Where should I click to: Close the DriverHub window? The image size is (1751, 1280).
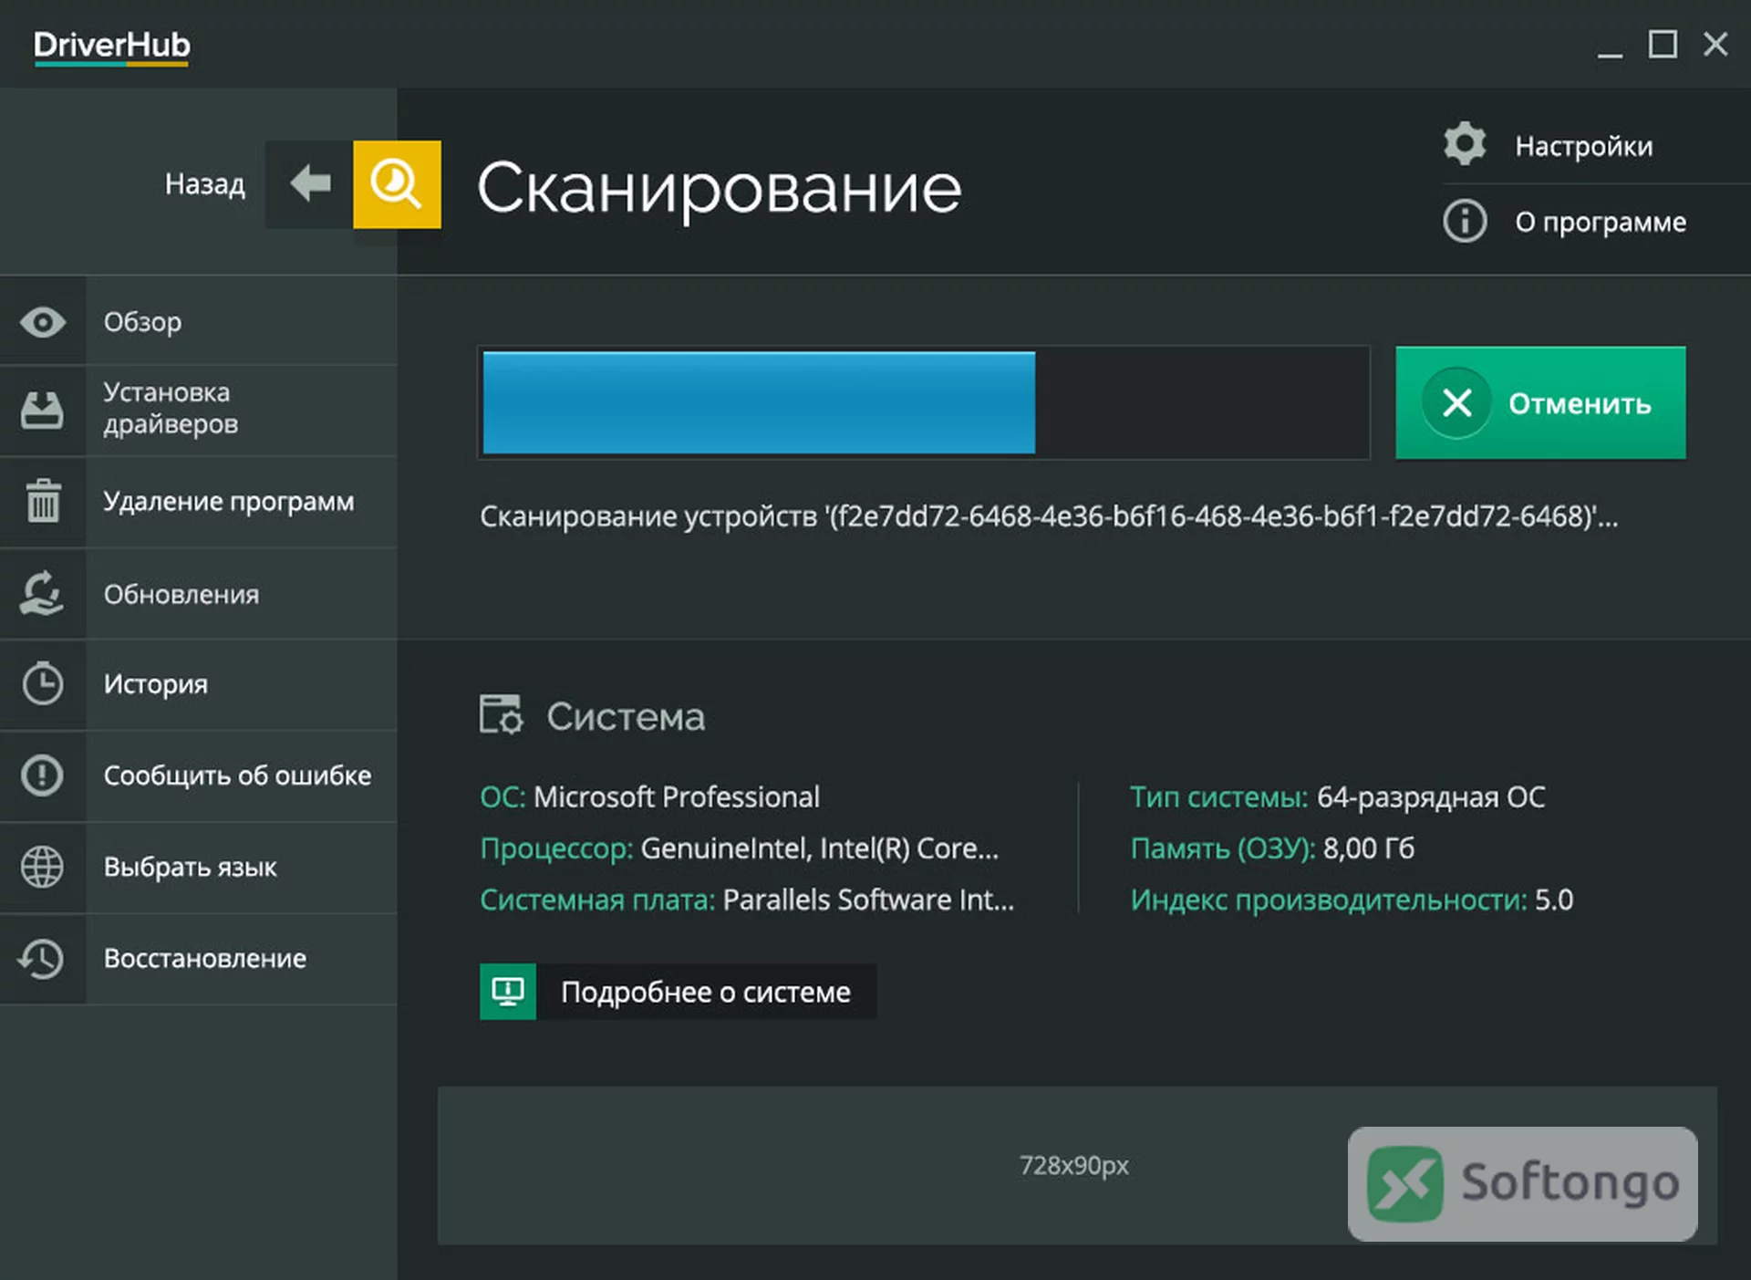coord(1715,44)
